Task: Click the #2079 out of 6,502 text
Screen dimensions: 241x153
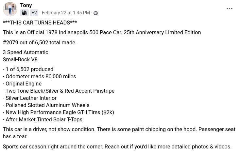Action: tap(40, 42)
